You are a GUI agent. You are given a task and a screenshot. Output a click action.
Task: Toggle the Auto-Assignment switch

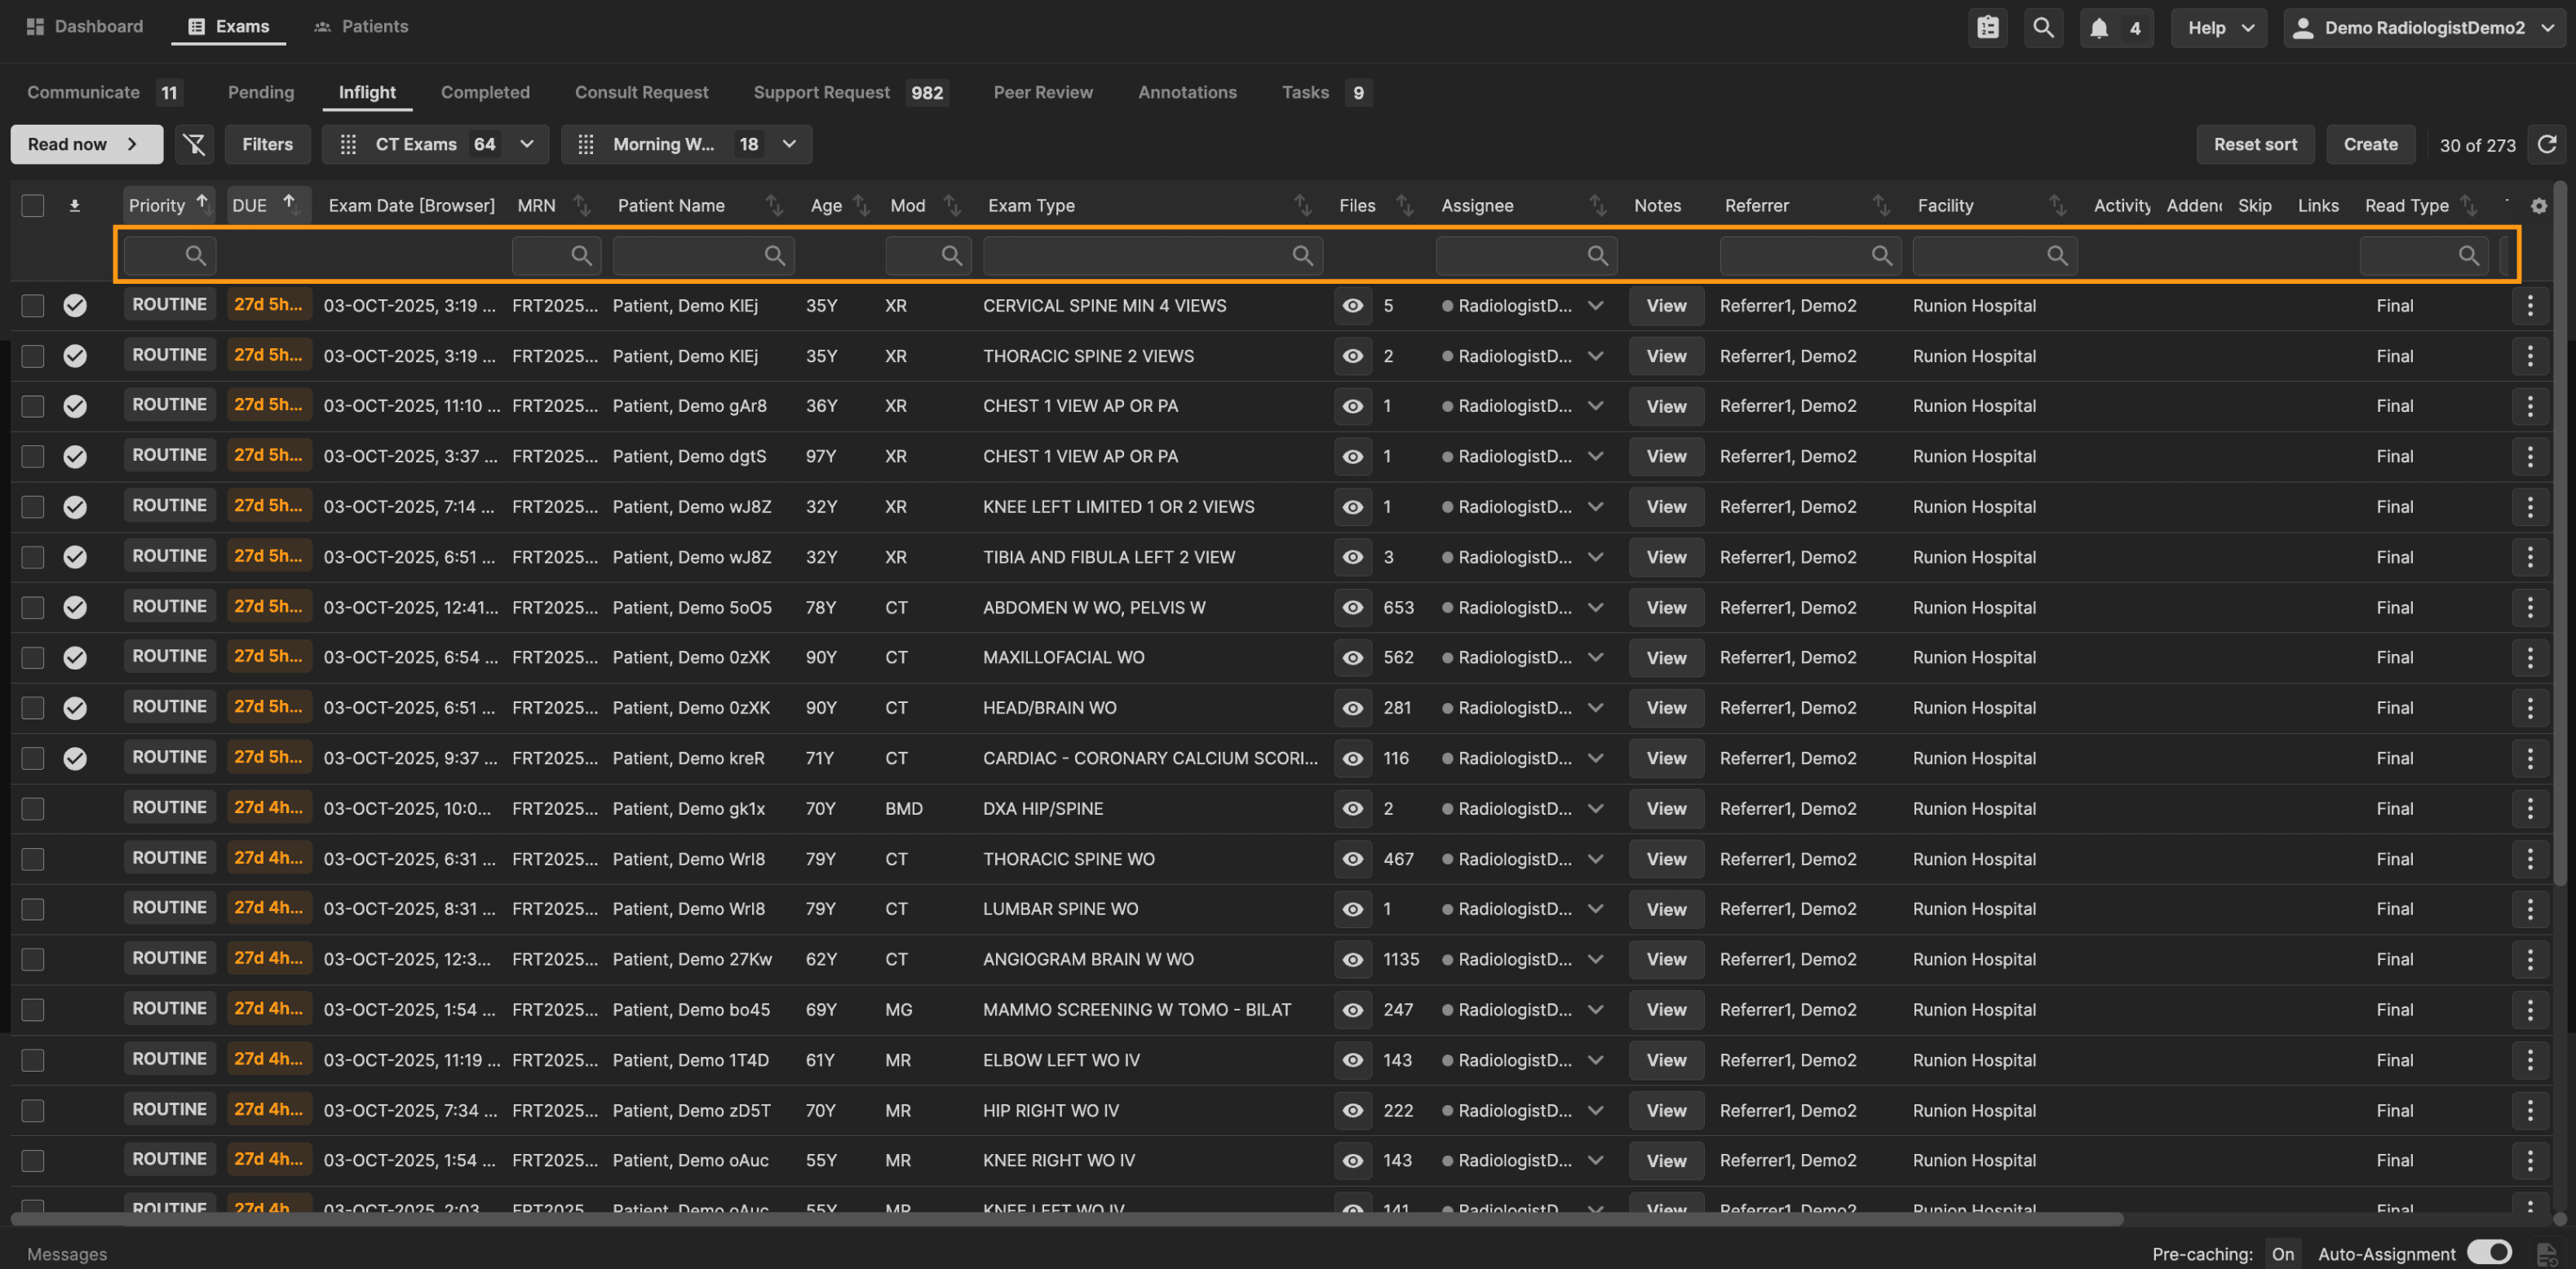pos(2488,1252)
